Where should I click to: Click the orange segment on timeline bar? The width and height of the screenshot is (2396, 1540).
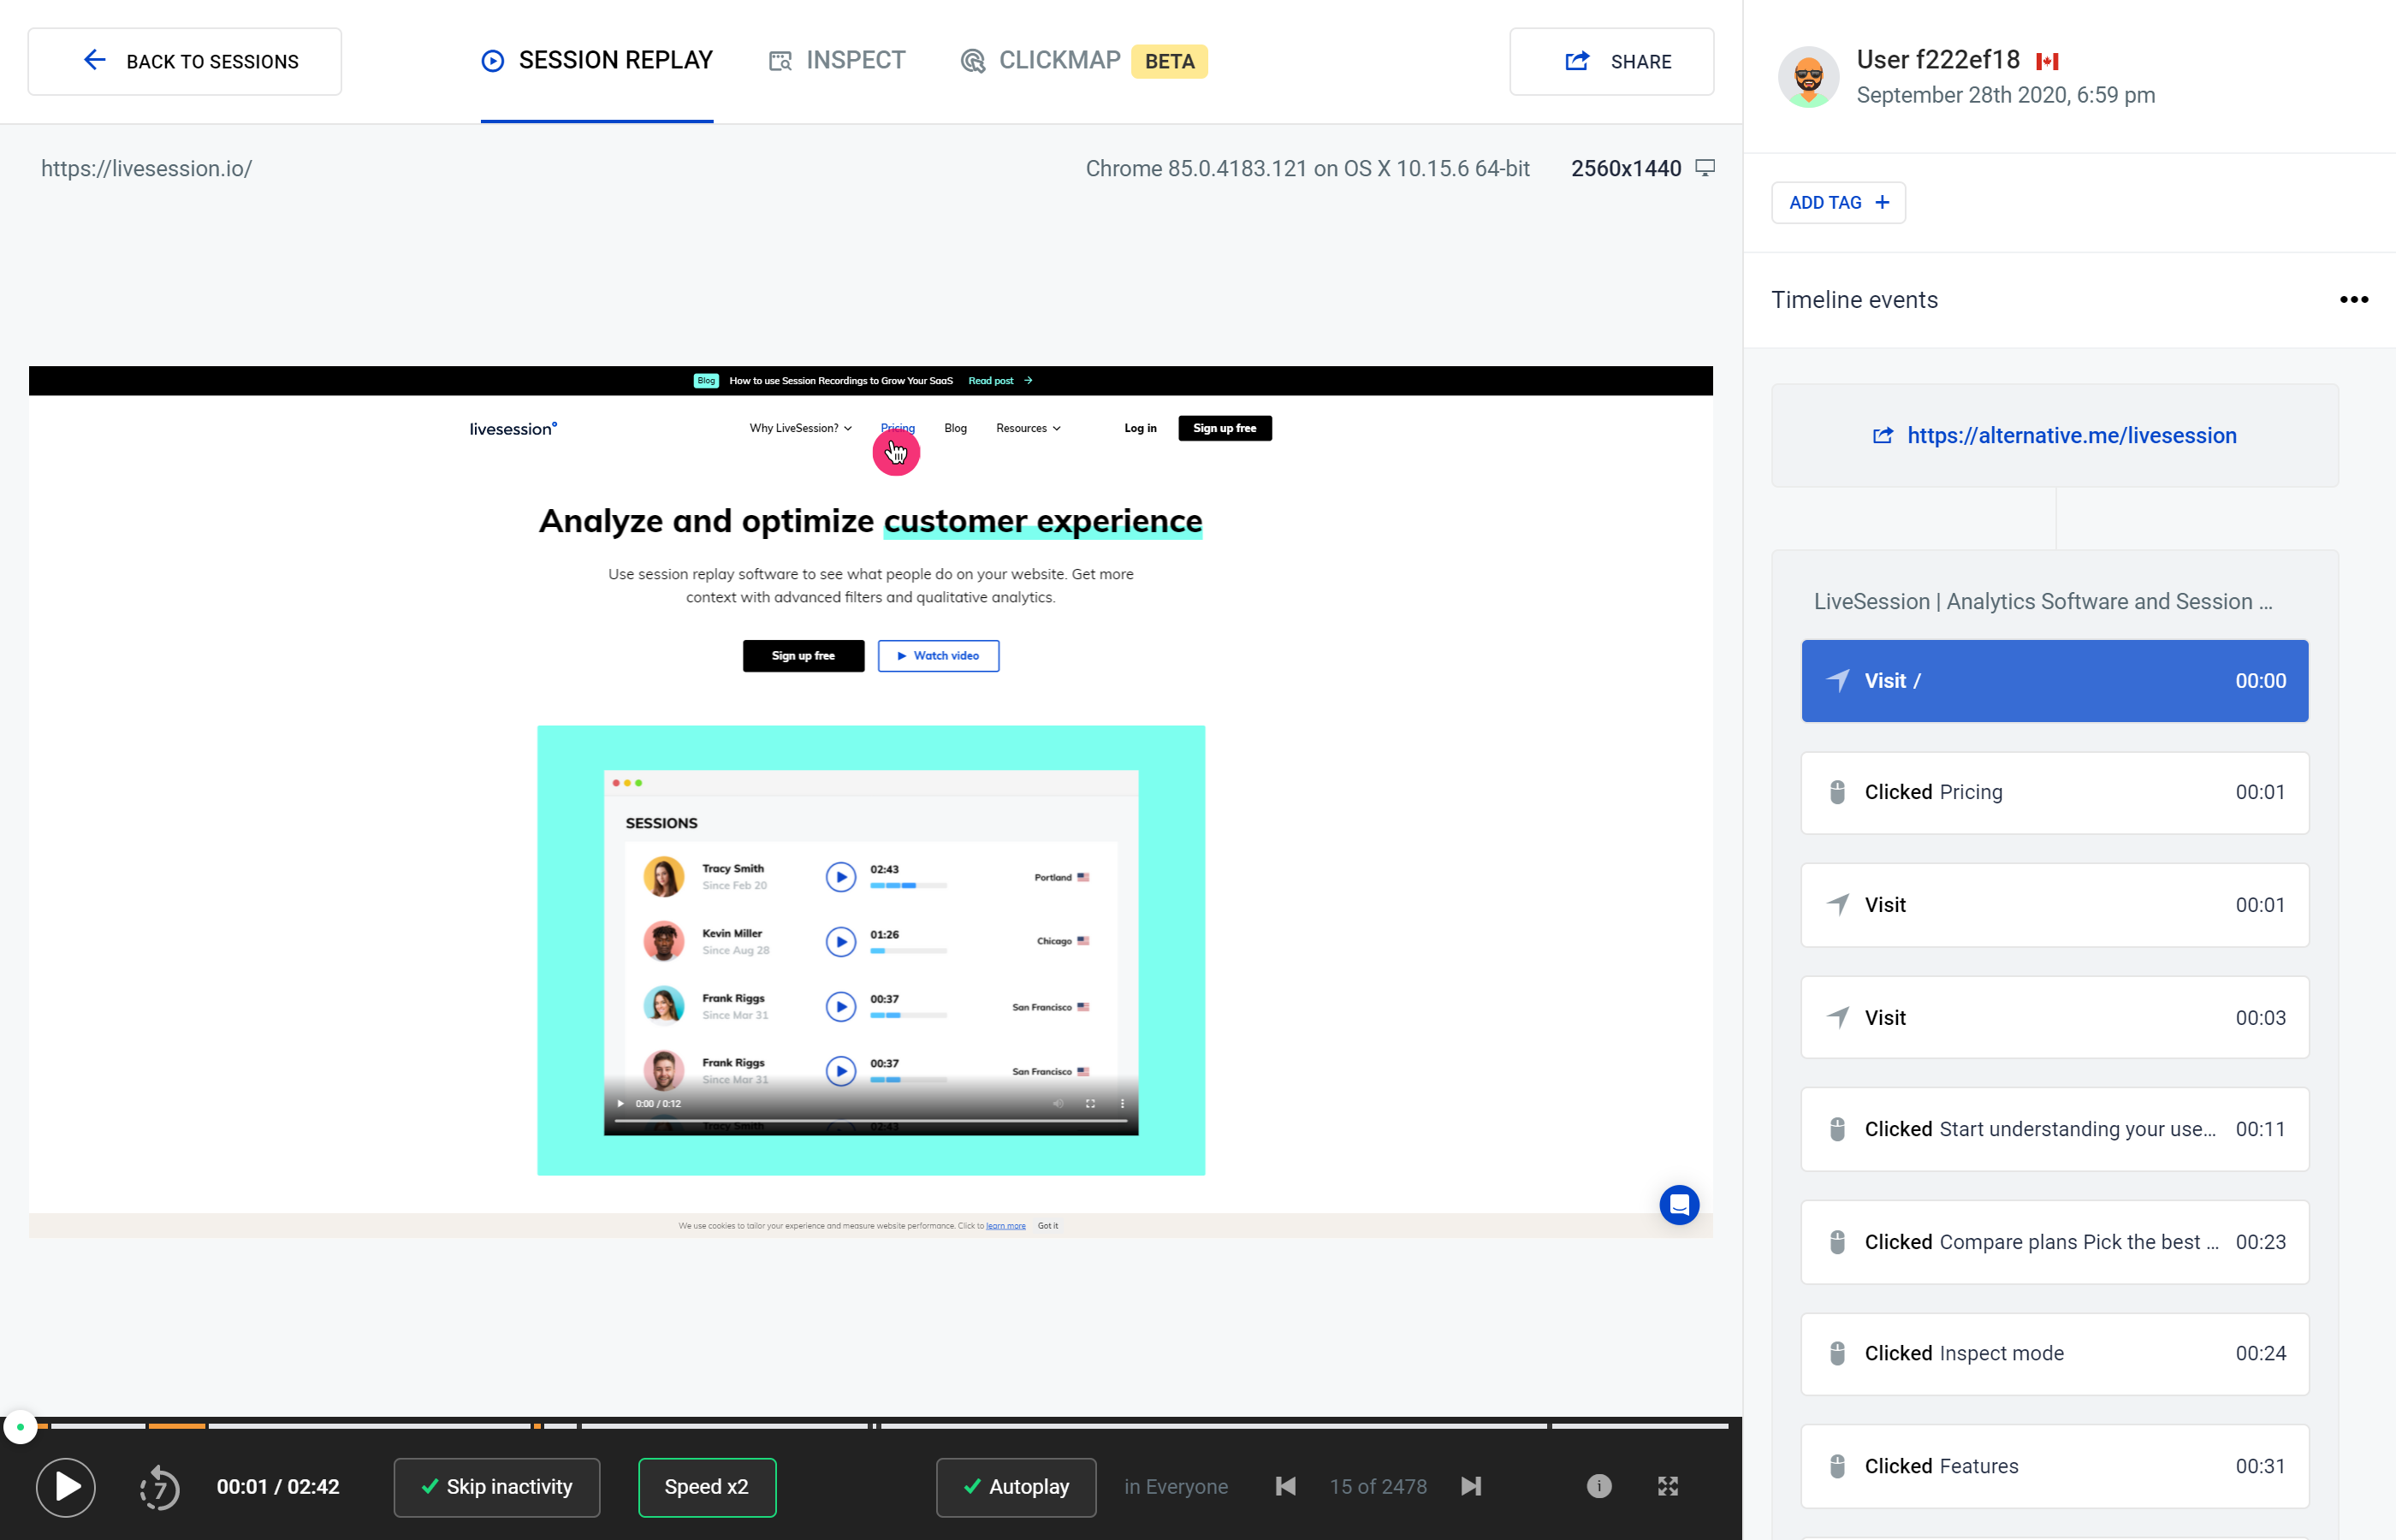tap(177, 1426)
